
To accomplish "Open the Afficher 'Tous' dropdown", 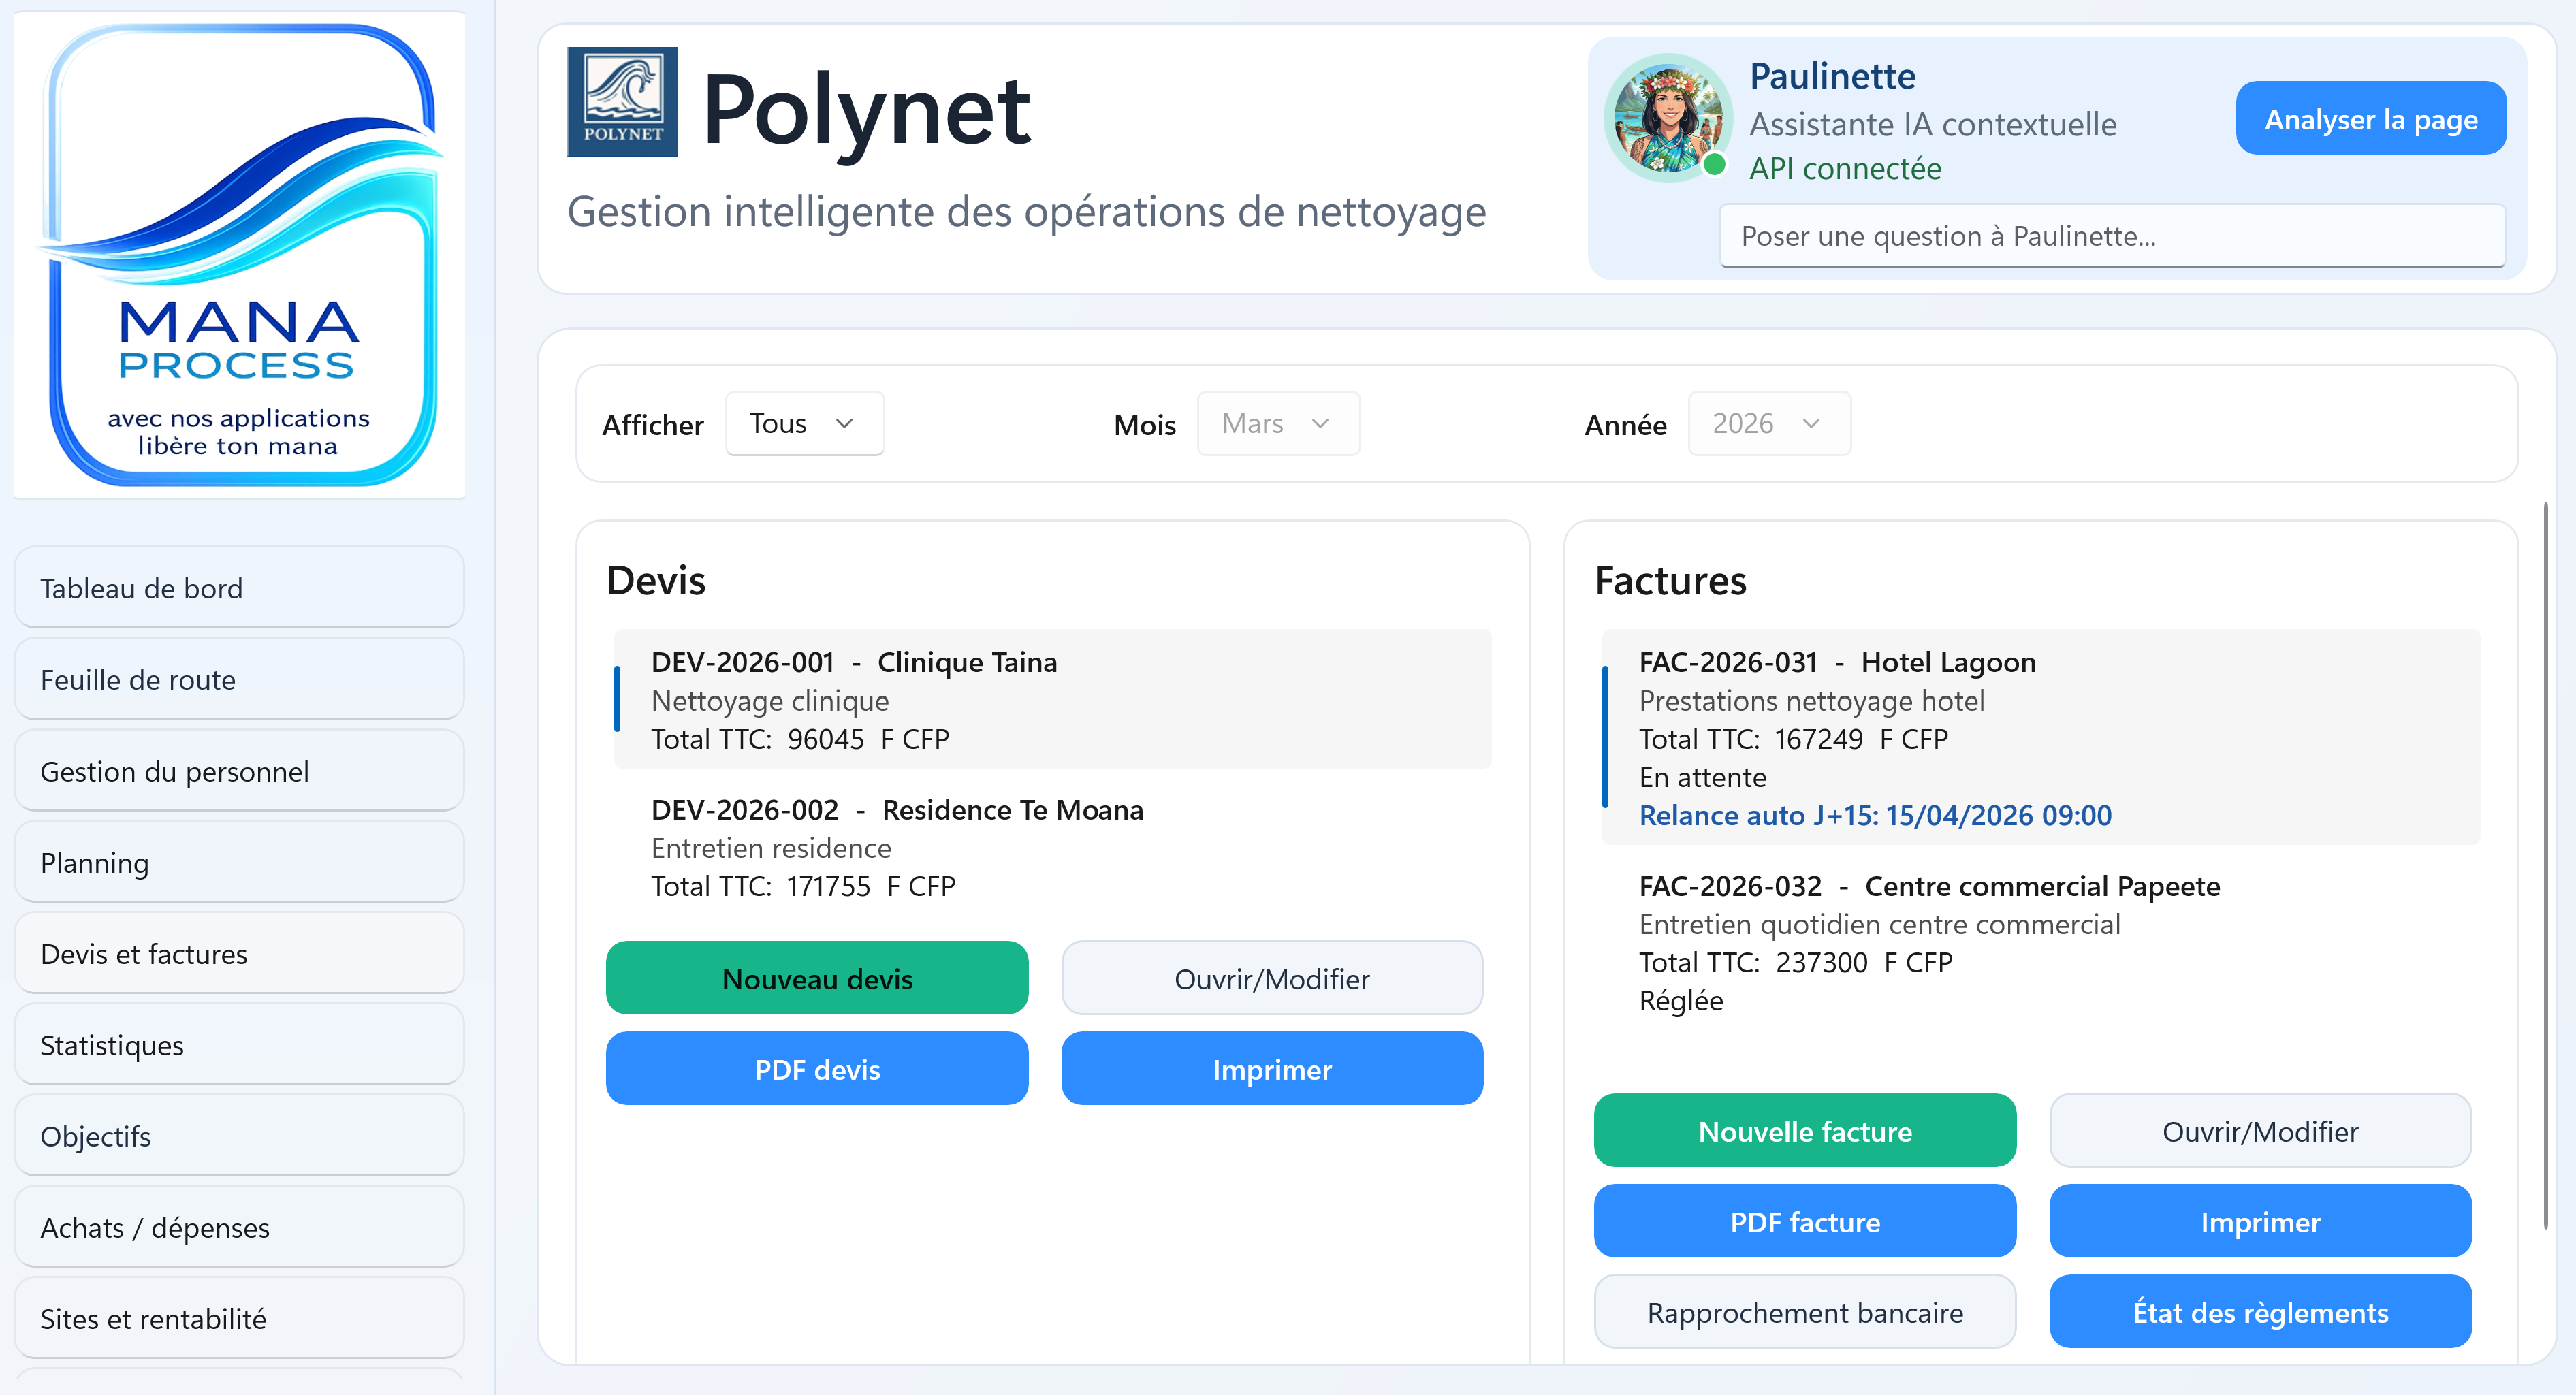I will [x=803, y=424].
